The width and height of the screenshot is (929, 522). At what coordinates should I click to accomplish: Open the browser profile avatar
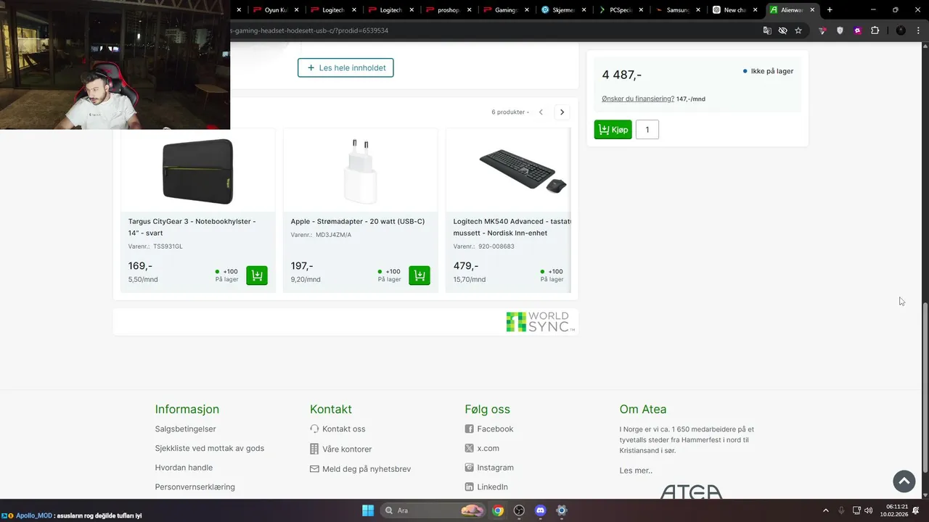point(901,30)
